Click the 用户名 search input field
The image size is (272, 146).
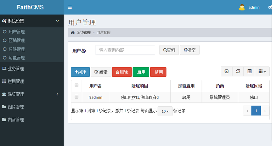click(125, 50)
